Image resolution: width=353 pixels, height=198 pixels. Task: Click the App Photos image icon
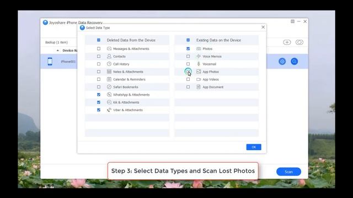click(199, 71)
